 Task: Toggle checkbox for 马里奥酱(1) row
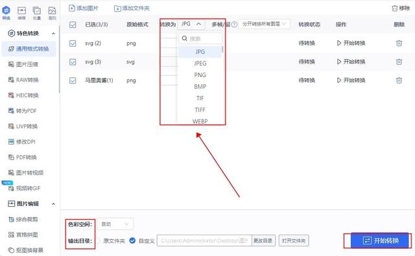point(73,80)
